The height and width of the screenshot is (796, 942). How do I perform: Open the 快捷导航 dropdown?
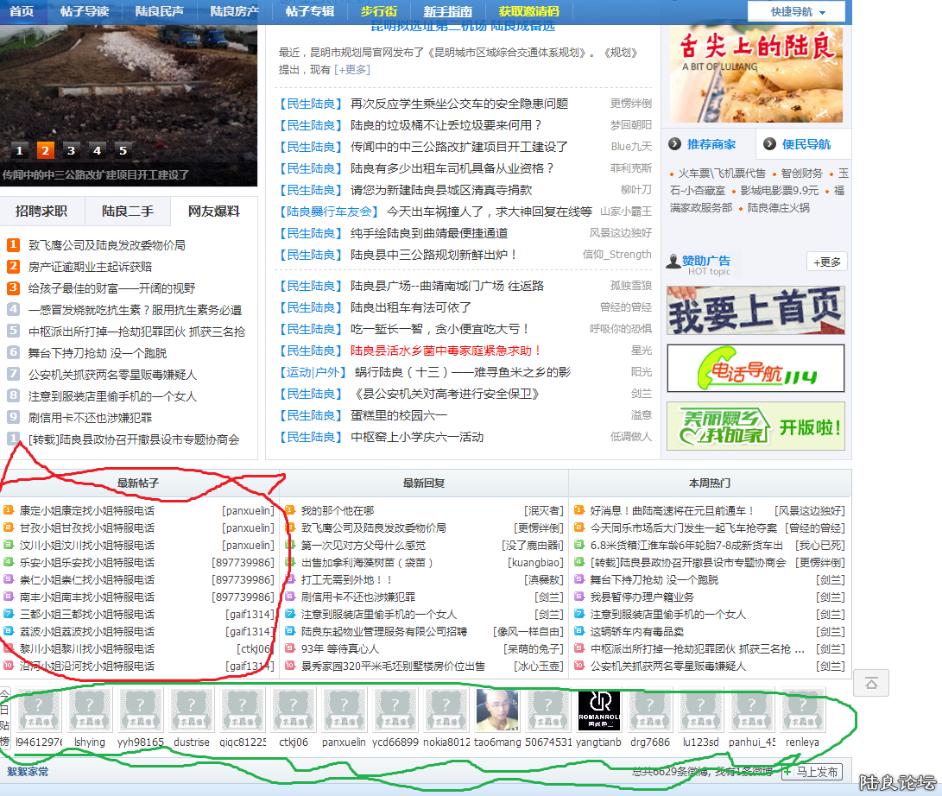[x=796, y=12]
